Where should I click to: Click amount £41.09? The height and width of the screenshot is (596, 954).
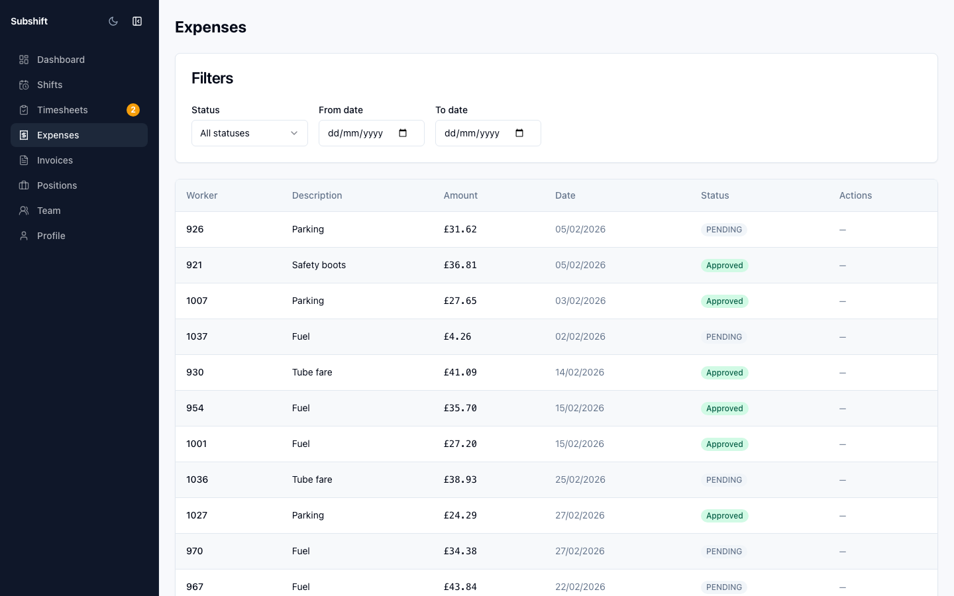[x=460, y=372]
